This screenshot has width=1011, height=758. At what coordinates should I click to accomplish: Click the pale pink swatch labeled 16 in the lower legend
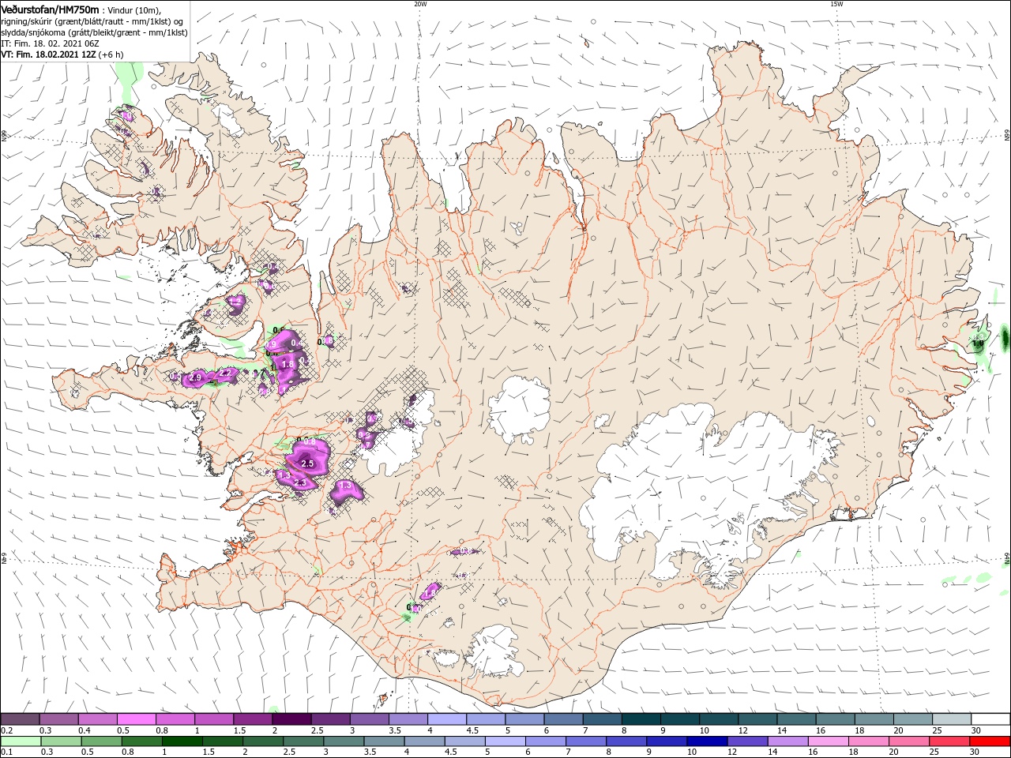tap(827, 741)
